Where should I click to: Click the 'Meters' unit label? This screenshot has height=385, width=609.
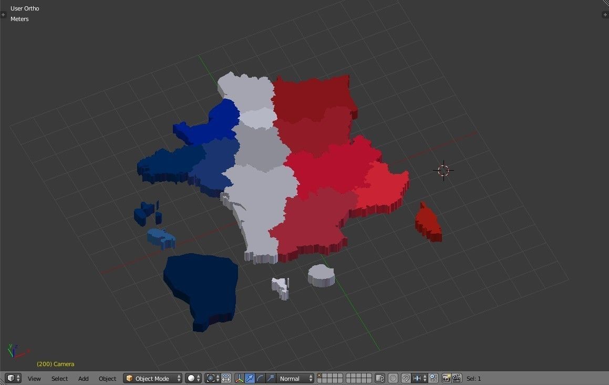click(19, 18)
